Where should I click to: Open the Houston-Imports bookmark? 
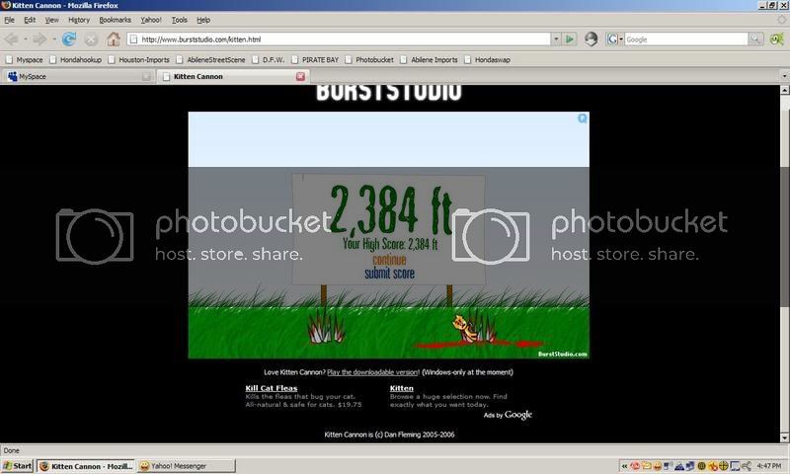point(138,59)
